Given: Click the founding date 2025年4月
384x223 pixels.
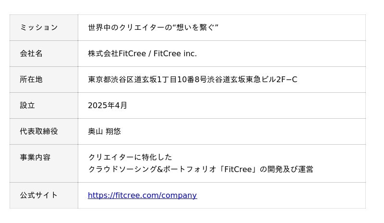Looking at the screenshot, I should coord(108,105).
